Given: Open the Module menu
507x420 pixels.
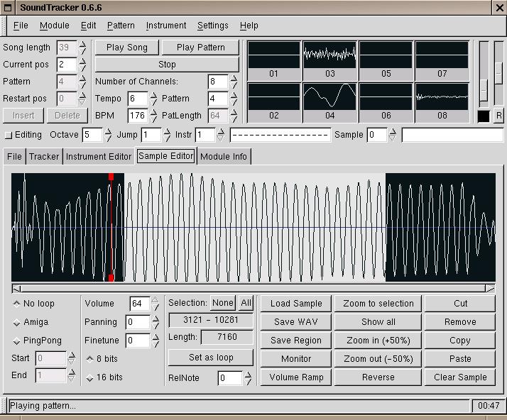Looking at the screenshot, I should click(x=54, y=26).
